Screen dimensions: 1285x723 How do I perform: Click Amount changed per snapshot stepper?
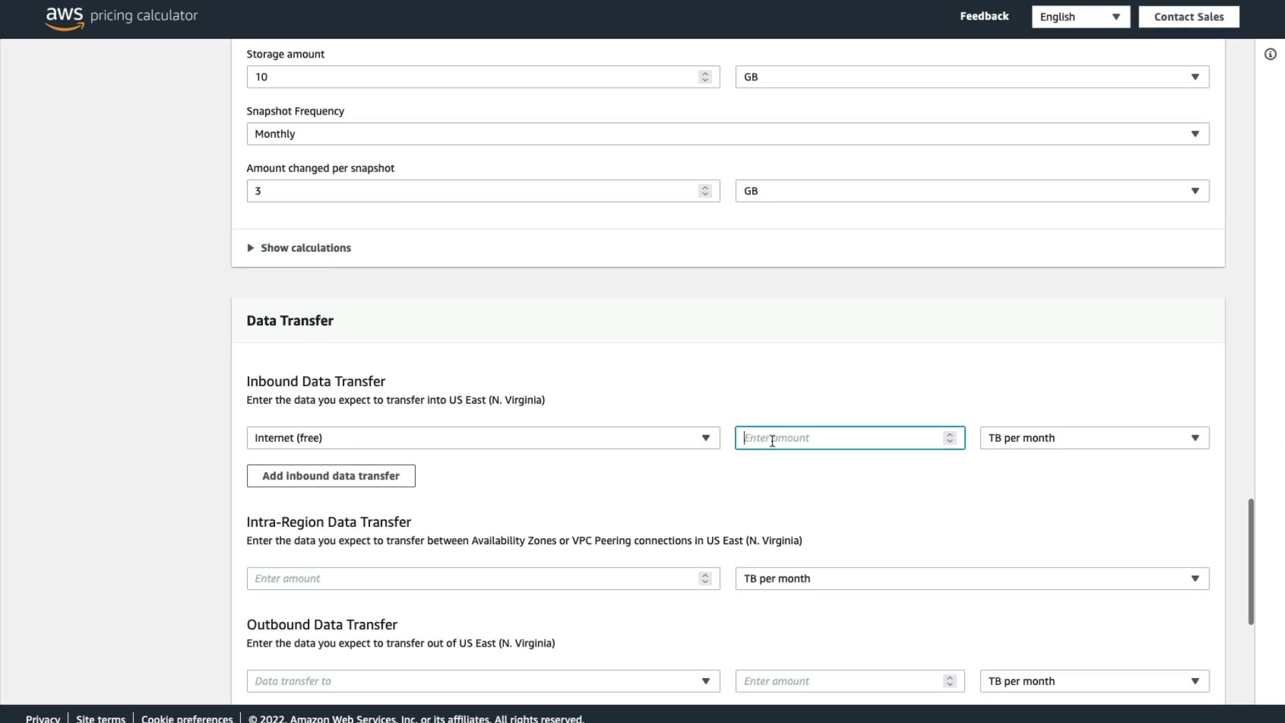point(705,191)
